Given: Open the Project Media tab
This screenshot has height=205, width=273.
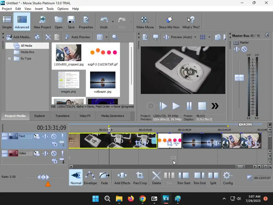Looking at the screenshot, I should [15, 116].
